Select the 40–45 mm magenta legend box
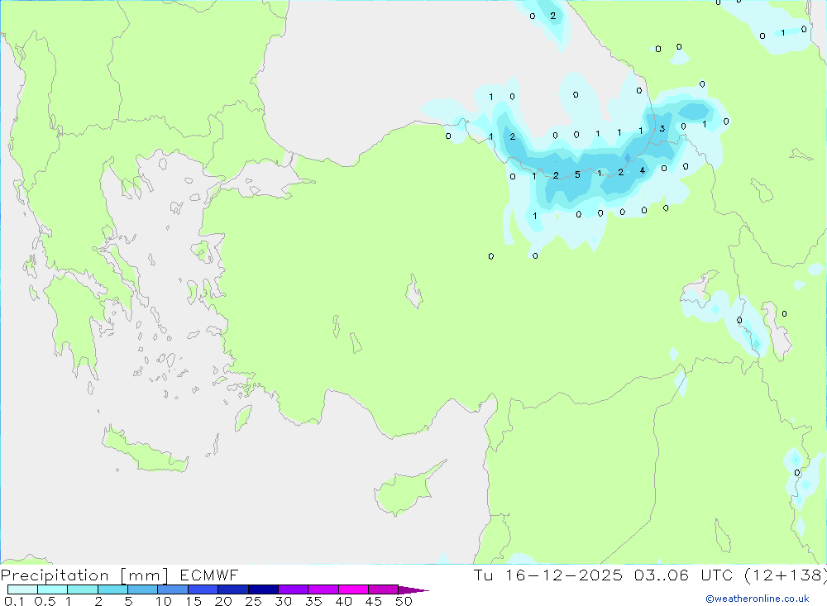The height and width of the screenshot is (606, 827). pos(353,589)
